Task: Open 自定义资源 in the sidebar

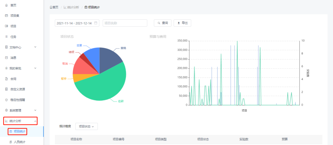Action: 17,89
